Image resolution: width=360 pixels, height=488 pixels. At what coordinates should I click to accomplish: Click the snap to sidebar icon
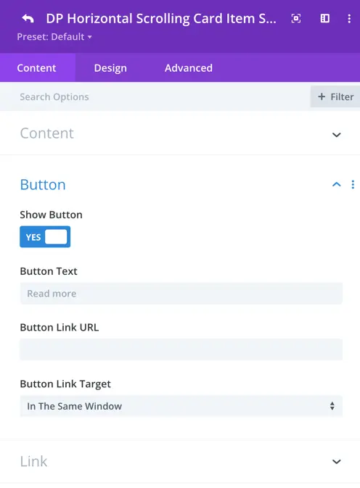325,18
